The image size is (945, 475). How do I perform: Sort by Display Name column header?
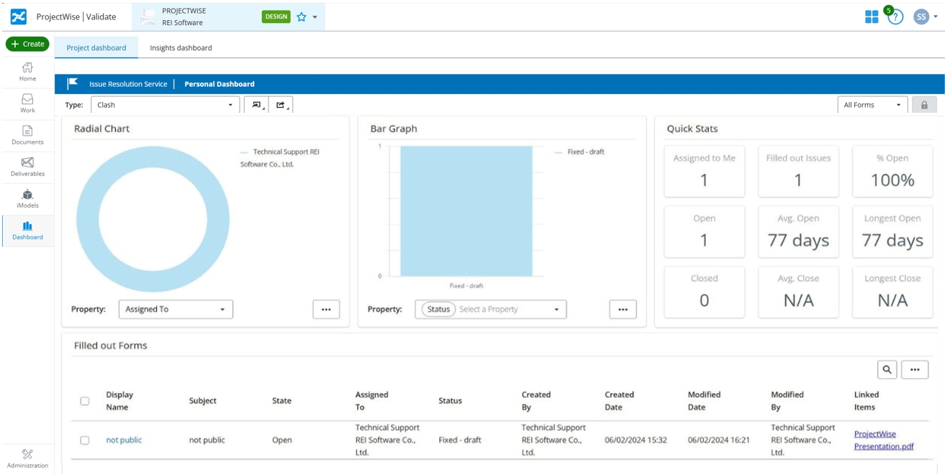pyautogui.click(x=119, y=401)
